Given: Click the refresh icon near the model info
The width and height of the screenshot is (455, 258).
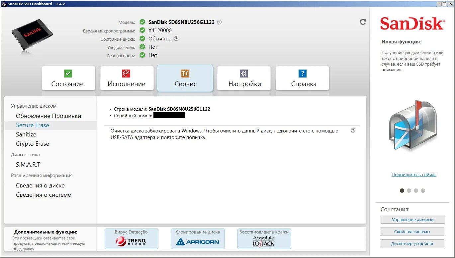Looking at the screenshot, I should (x=363, y=22).
